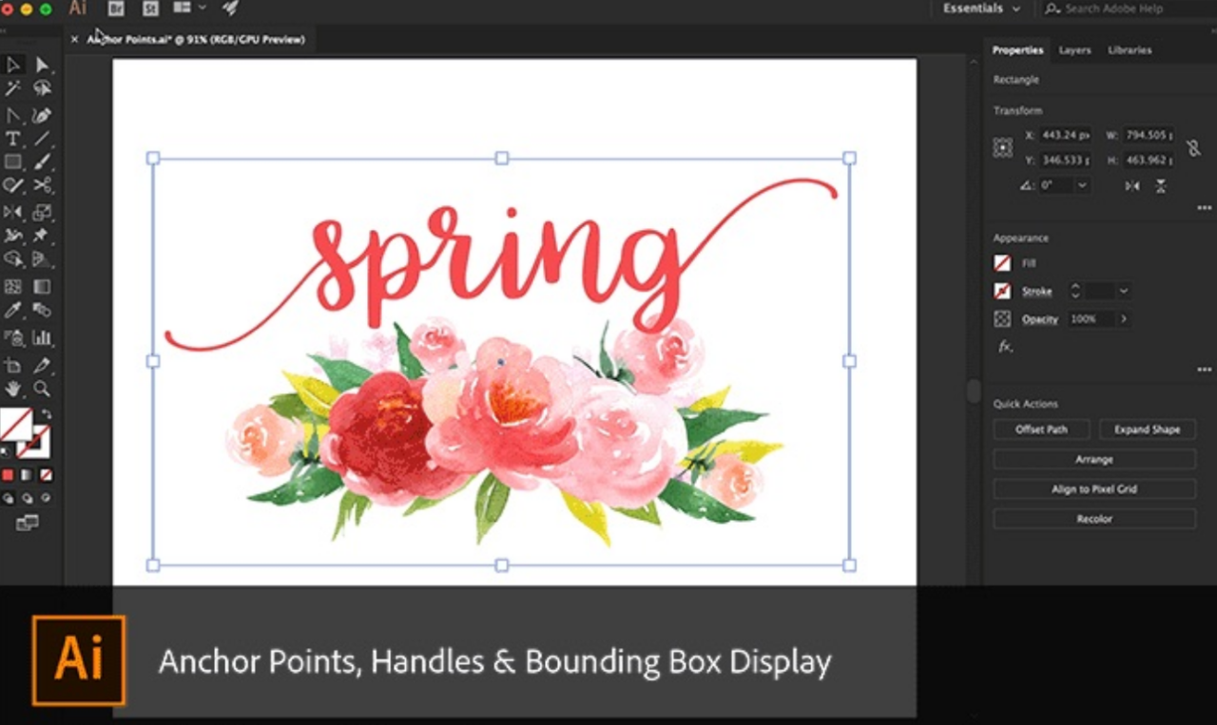This screenshot has height=725, width=1217.
Task: Expand the Opacity options arrow
Action: coord(1124,319)
